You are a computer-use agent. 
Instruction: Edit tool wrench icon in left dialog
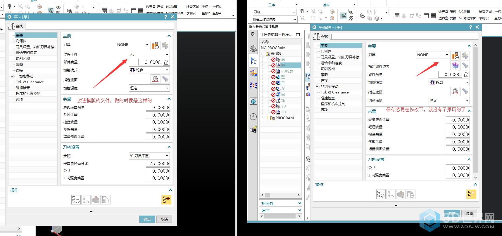tap(165, 46)
